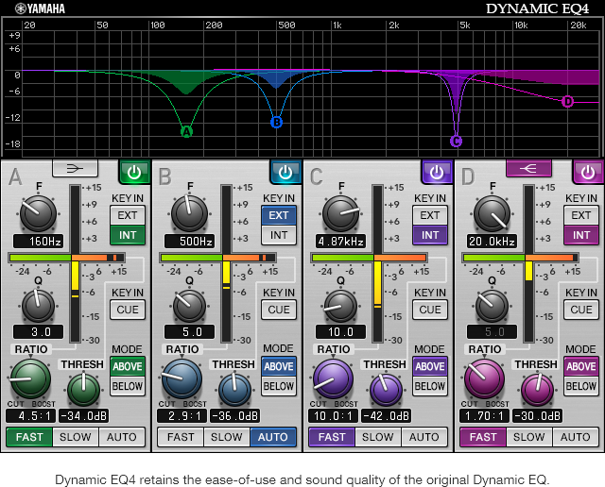Set band C mode to BELOW

(x=430, y=386)
